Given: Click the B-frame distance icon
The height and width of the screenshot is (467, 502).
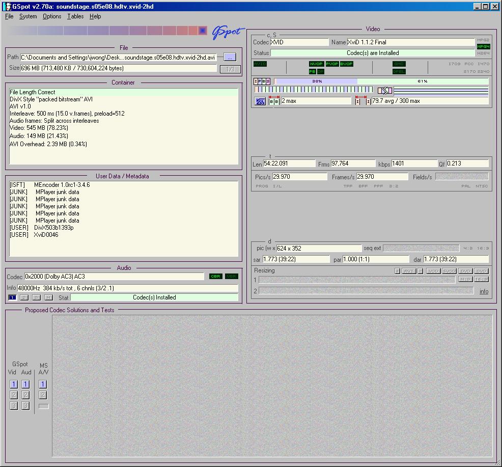Looking at the screenshot, I should click(x=274, y=100).
